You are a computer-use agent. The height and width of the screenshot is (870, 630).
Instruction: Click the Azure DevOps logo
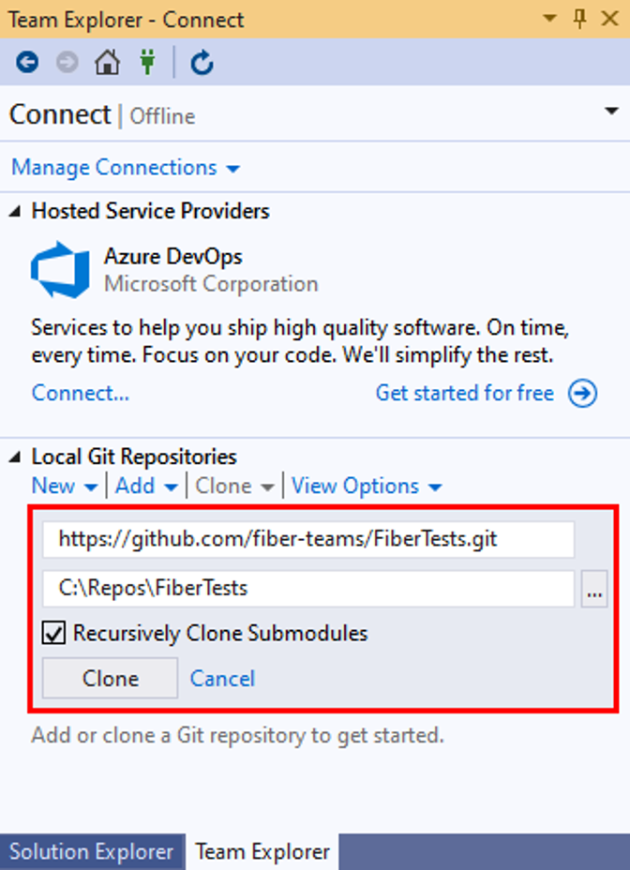pyautogui.click(x=60, y=270)
